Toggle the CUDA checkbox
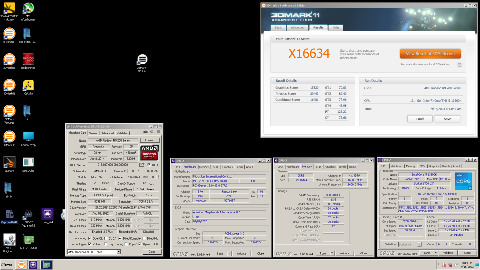Image resolution: width=480 pixels, height=270 pixels. 106,238
